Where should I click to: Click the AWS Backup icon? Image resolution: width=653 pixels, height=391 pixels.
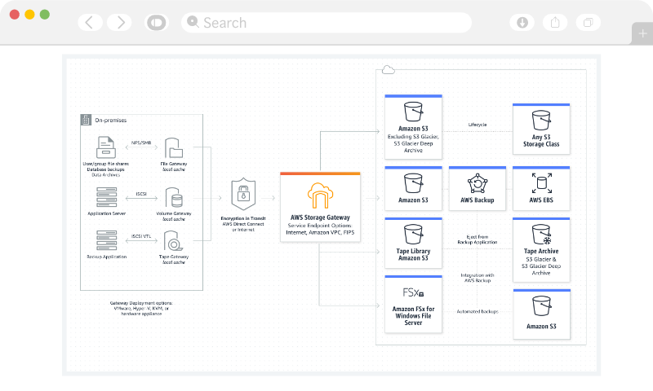pos(477,183)
